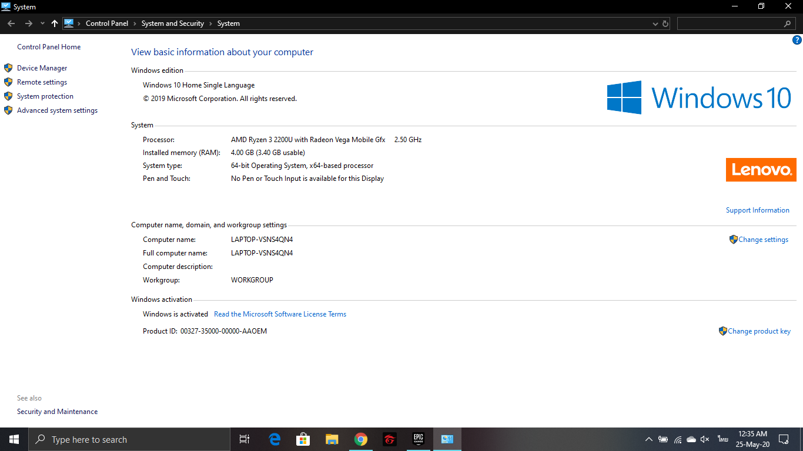Screen dimensions: 803x451
Task: Read the Microsoft Software License Terms
Action: (x=280, y=314)
